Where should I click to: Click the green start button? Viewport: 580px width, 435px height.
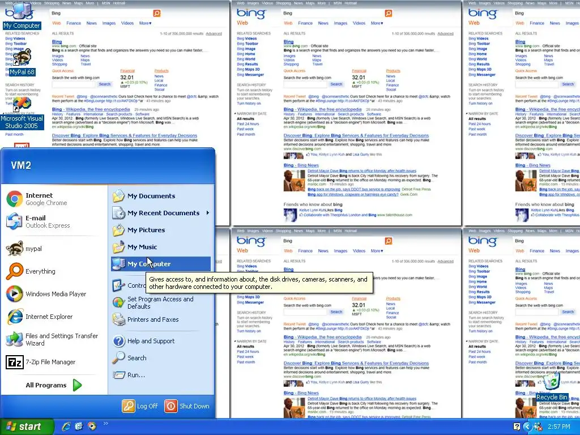tap(27, 427)
